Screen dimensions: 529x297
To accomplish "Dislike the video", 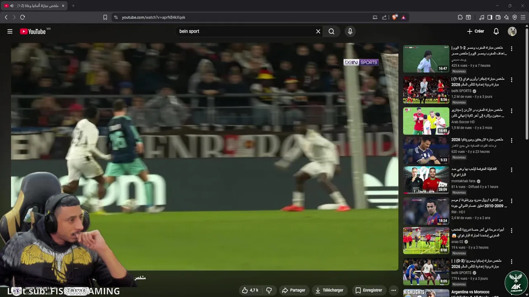I will (x=269, y=290).
